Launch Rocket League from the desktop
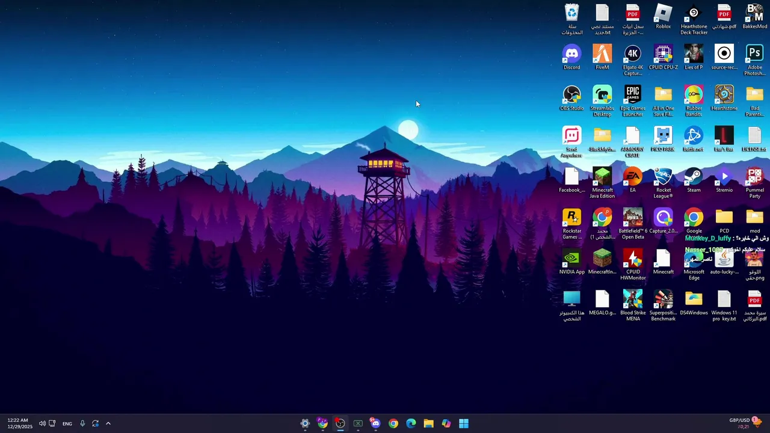 click(x=663, y=183)
